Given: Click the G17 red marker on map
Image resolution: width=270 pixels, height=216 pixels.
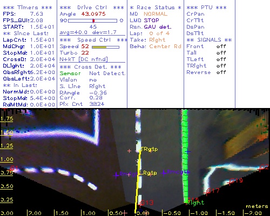Looking at the screenshot, I should pos(213,191).
